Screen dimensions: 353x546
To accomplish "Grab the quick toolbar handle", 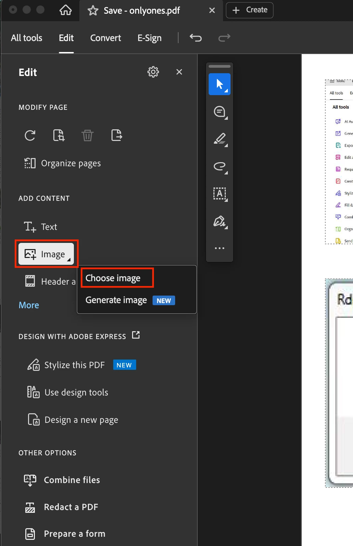I will click(x=220, y=66).
